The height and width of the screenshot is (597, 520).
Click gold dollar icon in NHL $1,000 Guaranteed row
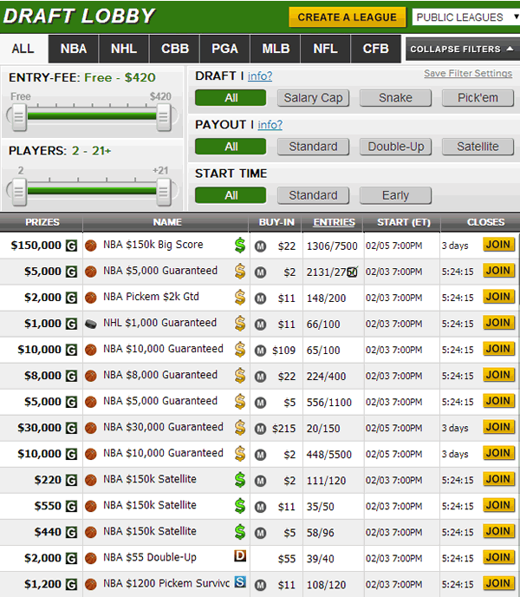[x=240, y=324]
